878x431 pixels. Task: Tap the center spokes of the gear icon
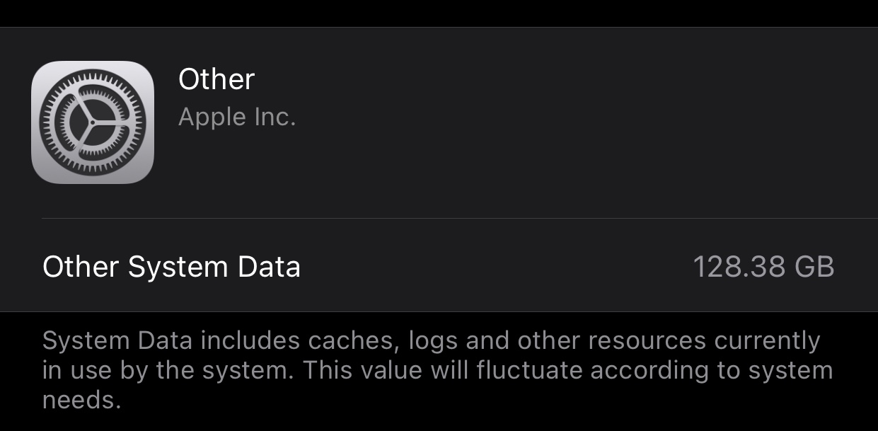click(93, 122)
